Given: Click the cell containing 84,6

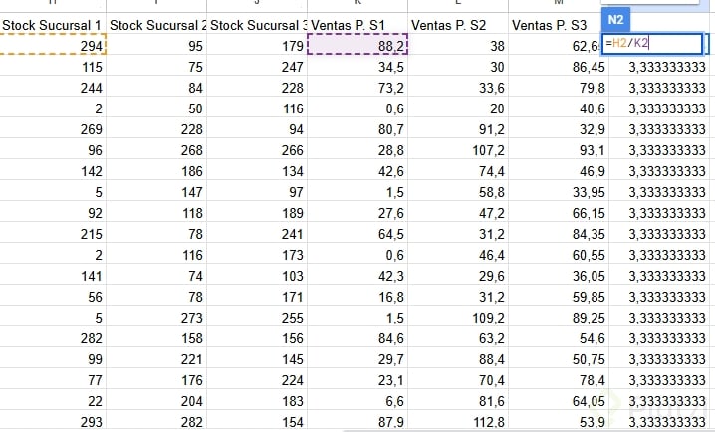Looking at the screenshot, I should (358, 337).
